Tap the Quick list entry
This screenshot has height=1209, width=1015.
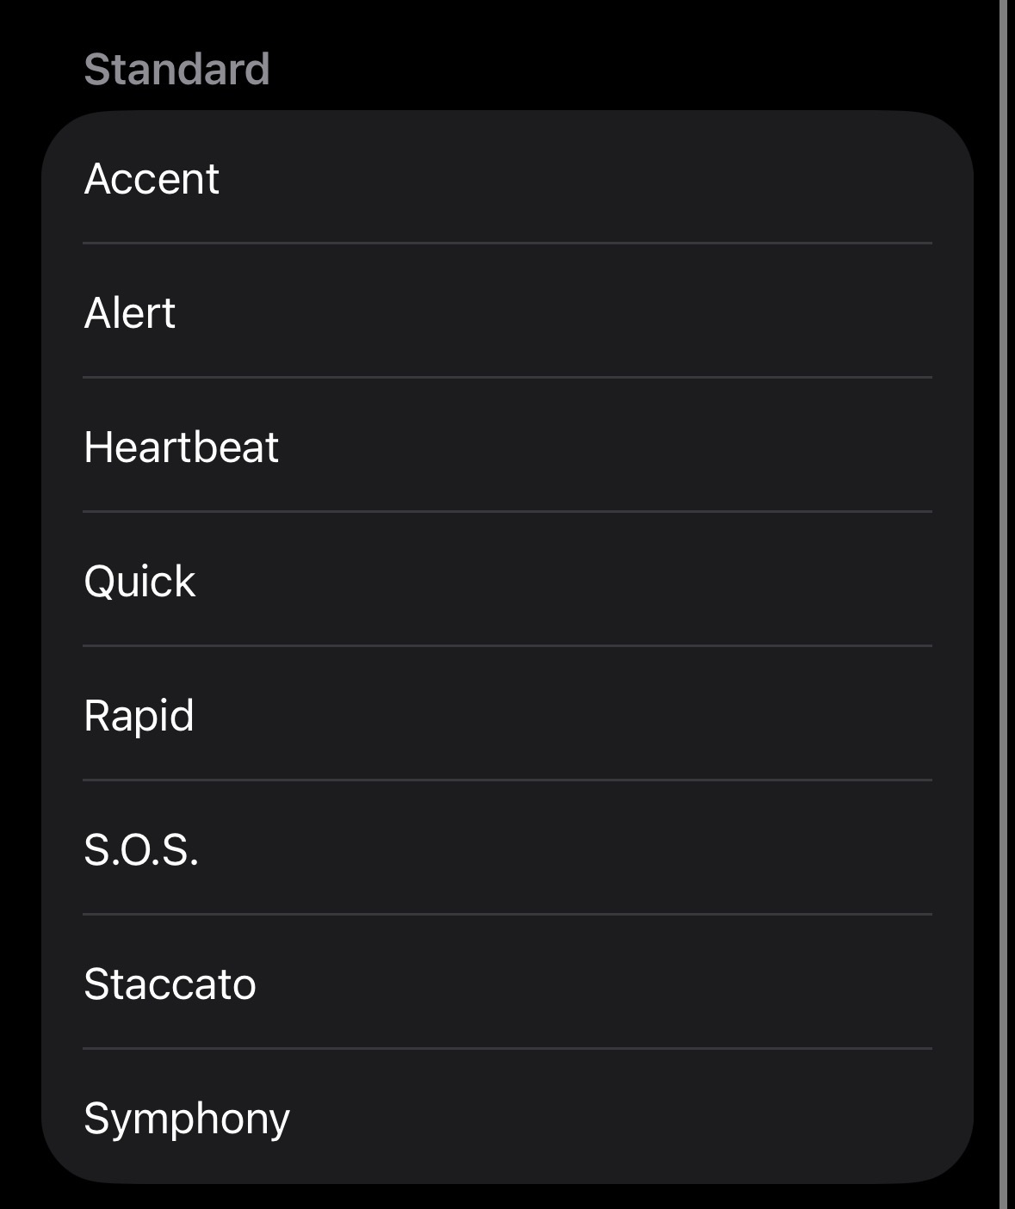point(507,582)
